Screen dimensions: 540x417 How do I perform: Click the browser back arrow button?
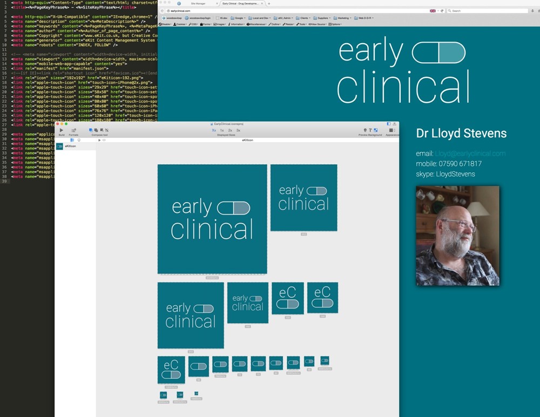(x=162, y=11)
